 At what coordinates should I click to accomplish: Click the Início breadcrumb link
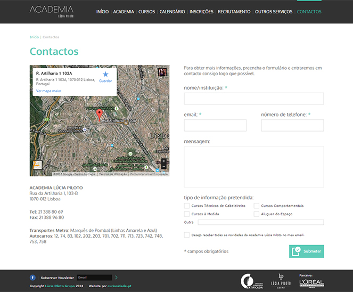click(x=34, y=37)
